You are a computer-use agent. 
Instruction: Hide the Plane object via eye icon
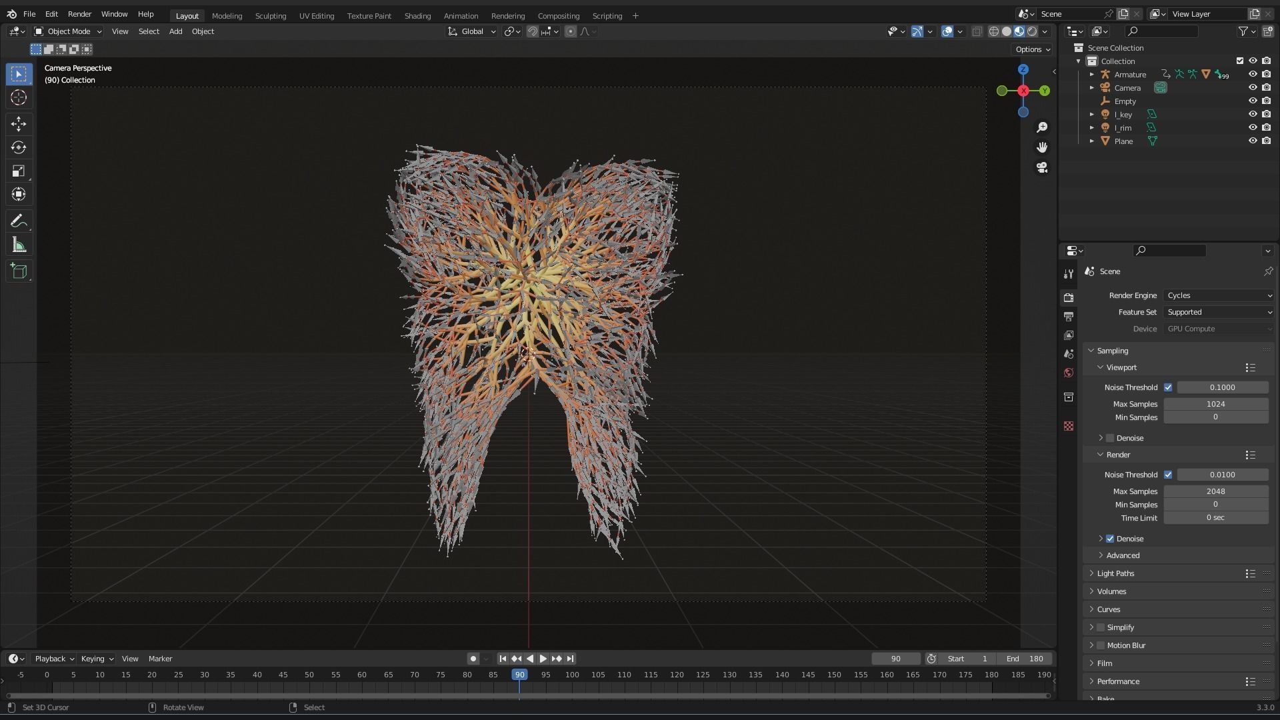click(x=1253, y=141)
